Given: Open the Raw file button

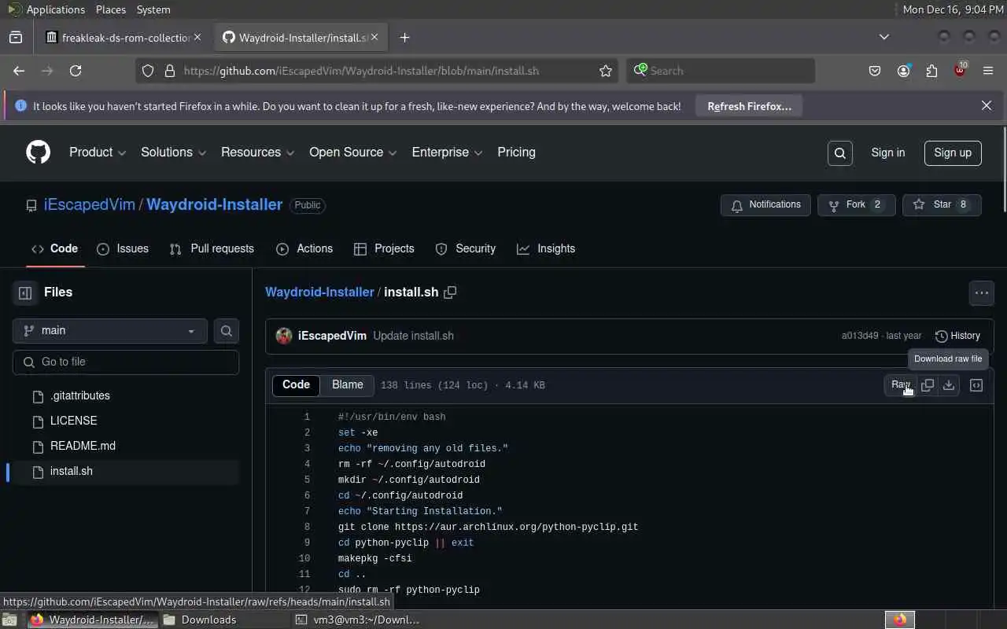Looking at the screenshot, I should (x=901, y=385).
